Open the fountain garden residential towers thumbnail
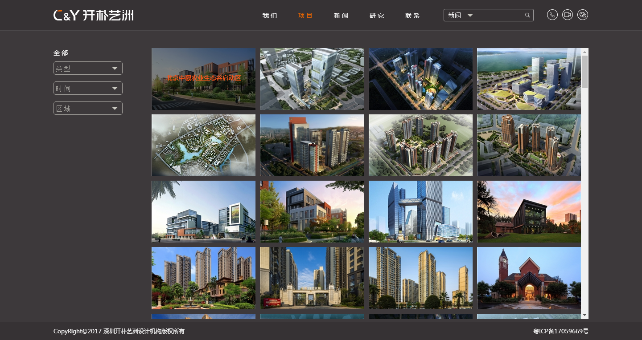 (203, 278)
